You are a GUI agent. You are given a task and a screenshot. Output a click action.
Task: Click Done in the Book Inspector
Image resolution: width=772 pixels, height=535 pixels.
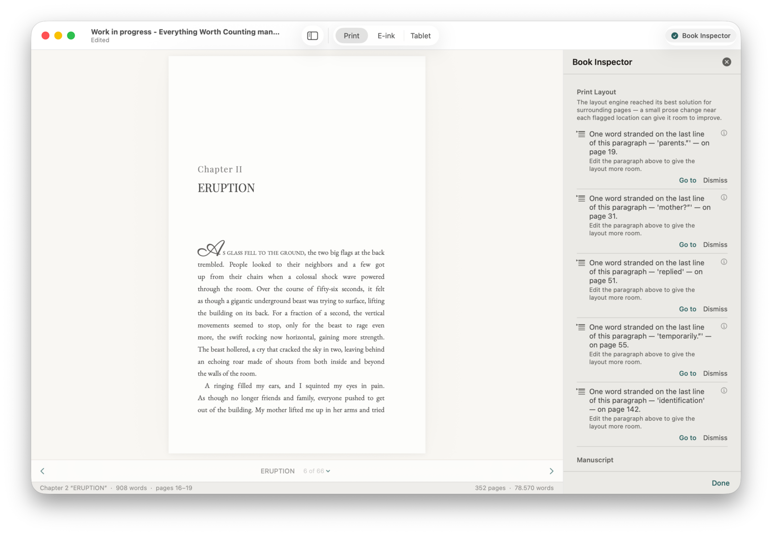(x=720, y=483)
